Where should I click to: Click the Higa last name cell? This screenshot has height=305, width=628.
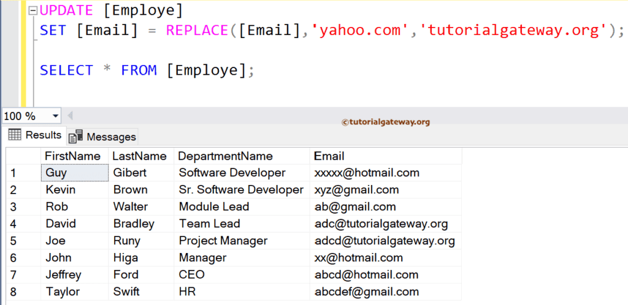coord(141,258)
